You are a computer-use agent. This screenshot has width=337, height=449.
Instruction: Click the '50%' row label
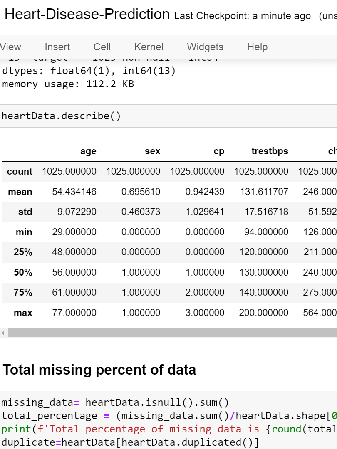pos(23,272)
